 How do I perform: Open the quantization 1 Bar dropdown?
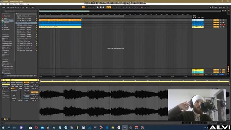(33, 7)
